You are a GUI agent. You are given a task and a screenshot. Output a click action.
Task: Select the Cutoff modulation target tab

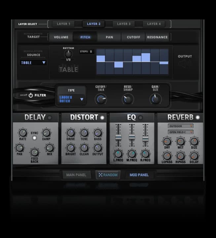(133, 37)
